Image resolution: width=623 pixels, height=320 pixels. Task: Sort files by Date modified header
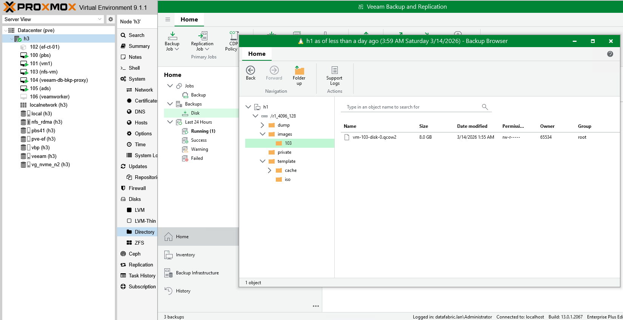(x=472, y=126)
